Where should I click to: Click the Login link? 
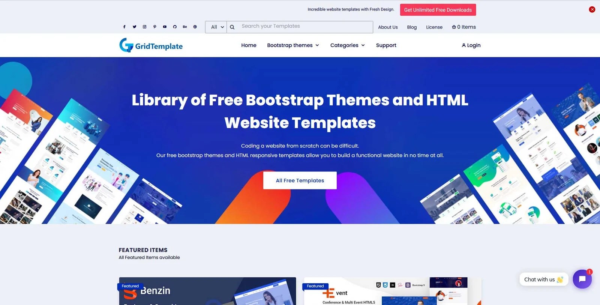pyautogui.click(x=471, y=45)
